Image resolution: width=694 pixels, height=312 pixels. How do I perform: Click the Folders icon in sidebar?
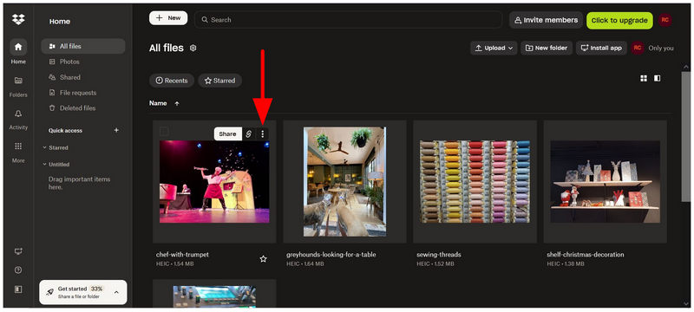tap(18, 81)
